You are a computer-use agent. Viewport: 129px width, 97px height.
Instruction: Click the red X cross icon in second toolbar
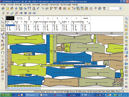(17, 13)
